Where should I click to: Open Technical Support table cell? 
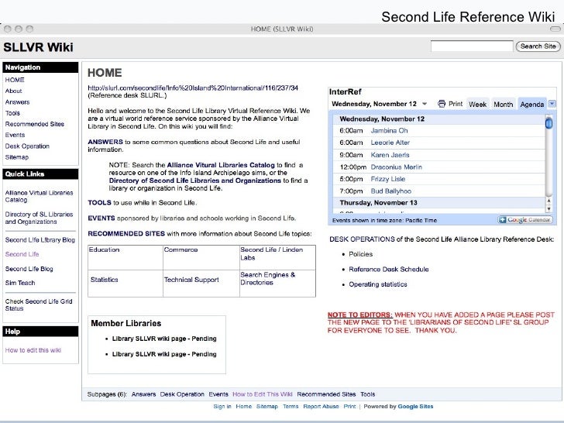[191, 280]
